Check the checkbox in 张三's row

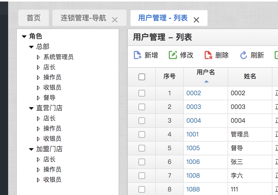click(x=142, y=162)
